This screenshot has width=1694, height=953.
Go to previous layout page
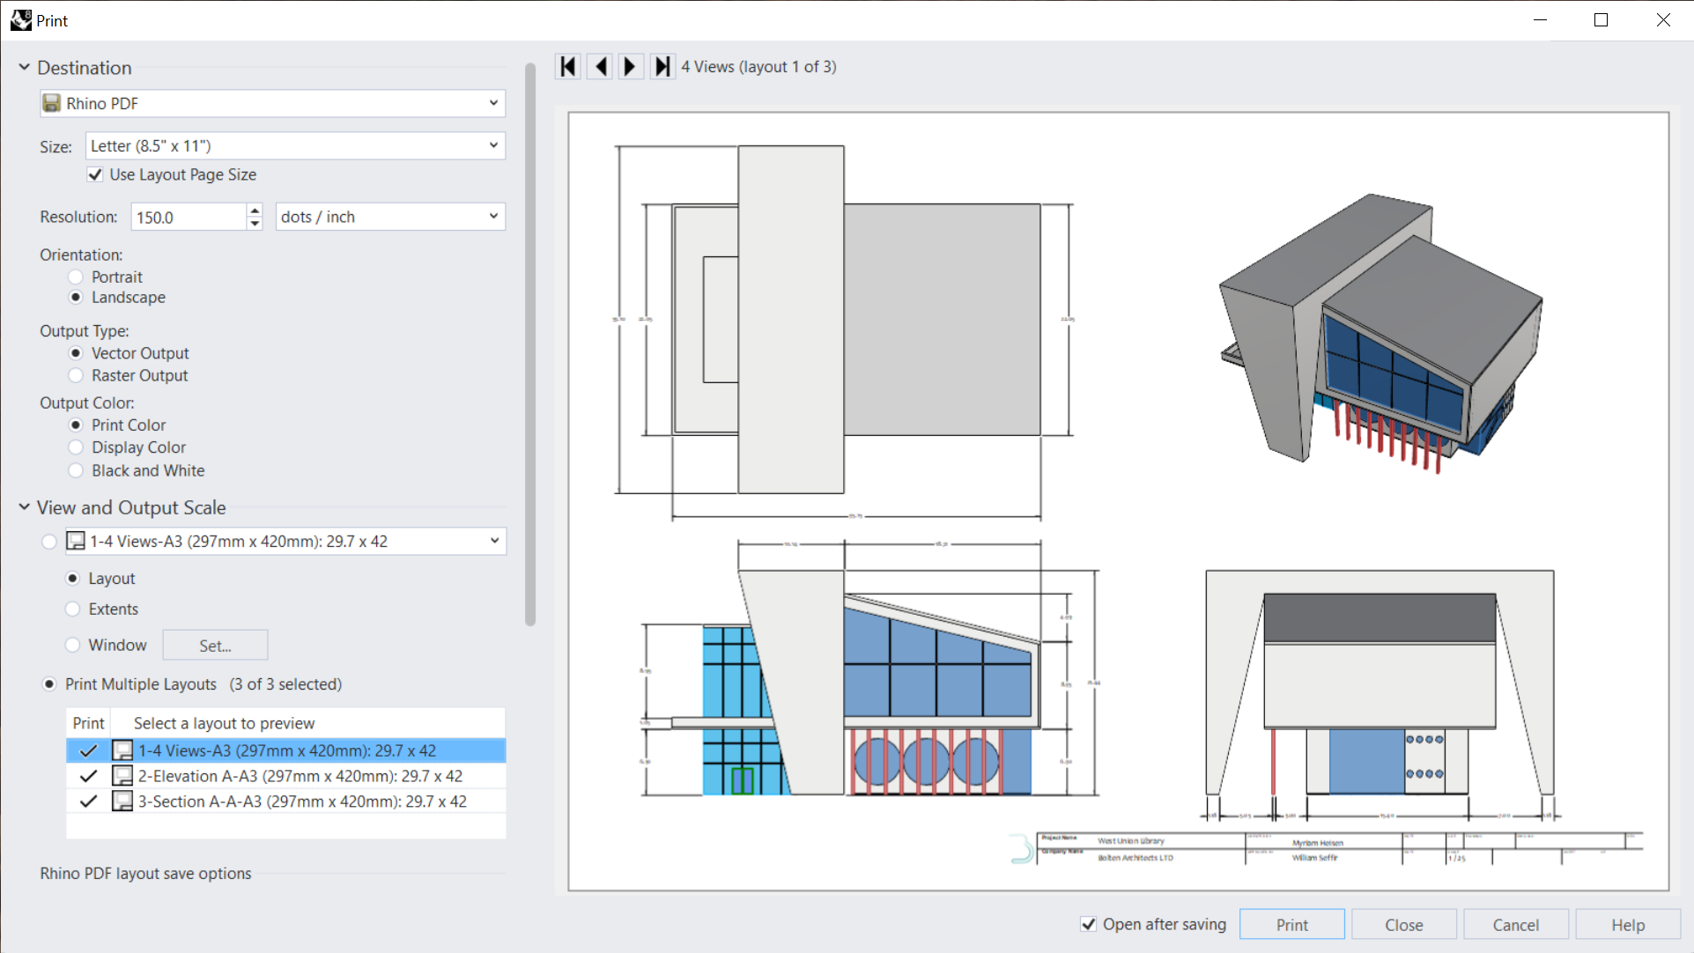600,67
